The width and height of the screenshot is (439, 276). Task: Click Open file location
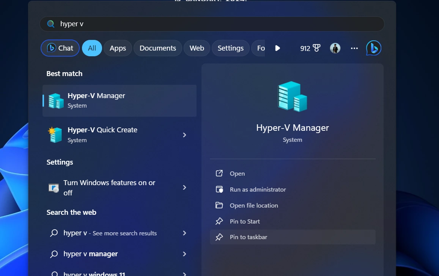[x=254, y=205]
